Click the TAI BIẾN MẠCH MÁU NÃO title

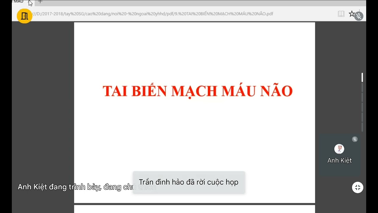tap(198, 91)
